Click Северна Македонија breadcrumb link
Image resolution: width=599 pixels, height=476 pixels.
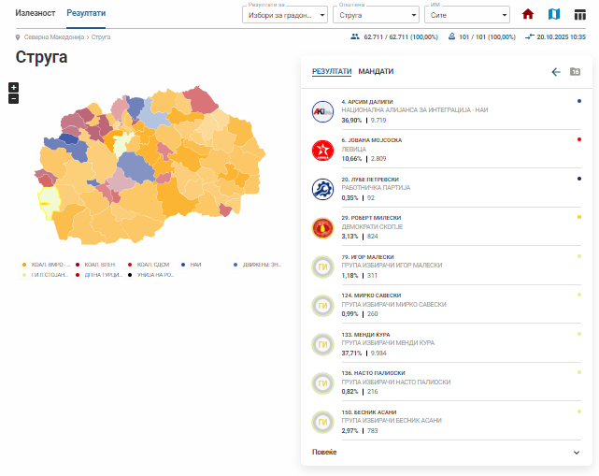(52, 36)
